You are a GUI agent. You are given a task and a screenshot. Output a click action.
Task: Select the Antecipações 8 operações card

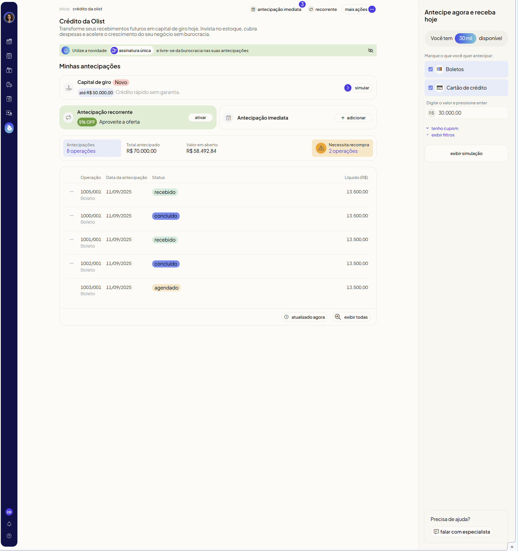(92, 148)
